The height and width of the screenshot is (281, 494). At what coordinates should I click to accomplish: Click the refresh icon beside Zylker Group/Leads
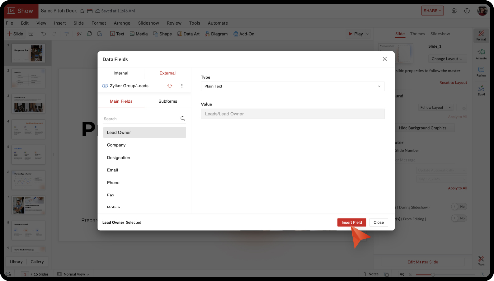click(x=170, y=86)
